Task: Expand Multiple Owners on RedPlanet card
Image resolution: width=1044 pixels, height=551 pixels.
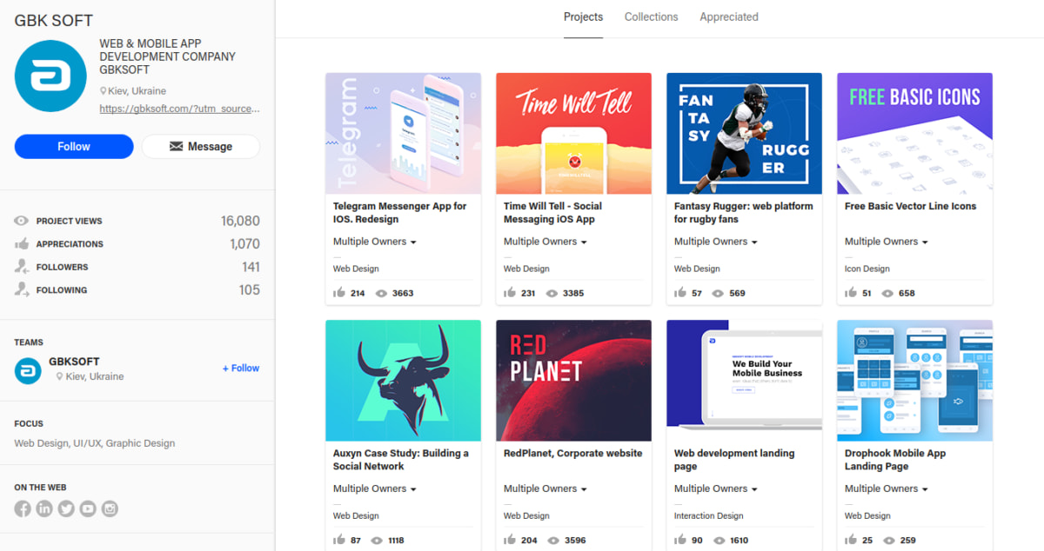Action: pyautogui.click(x=545, y=488)
